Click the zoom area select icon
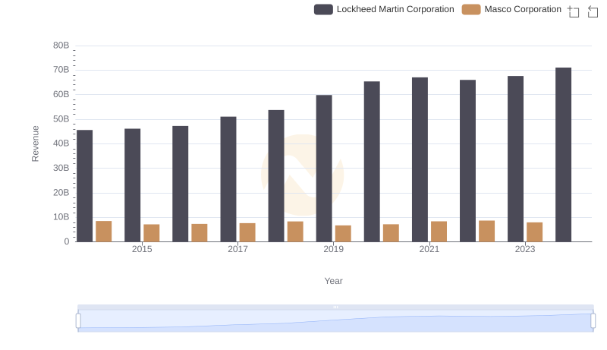 [574, 11]
